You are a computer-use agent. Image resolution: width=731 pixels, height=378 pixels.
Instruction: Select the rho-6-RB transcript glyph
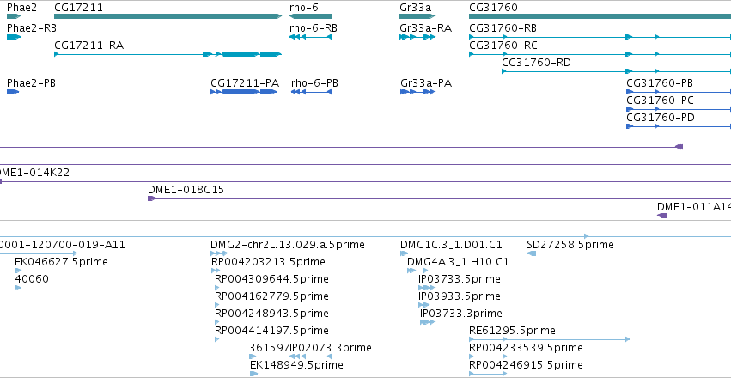[310, 37]
